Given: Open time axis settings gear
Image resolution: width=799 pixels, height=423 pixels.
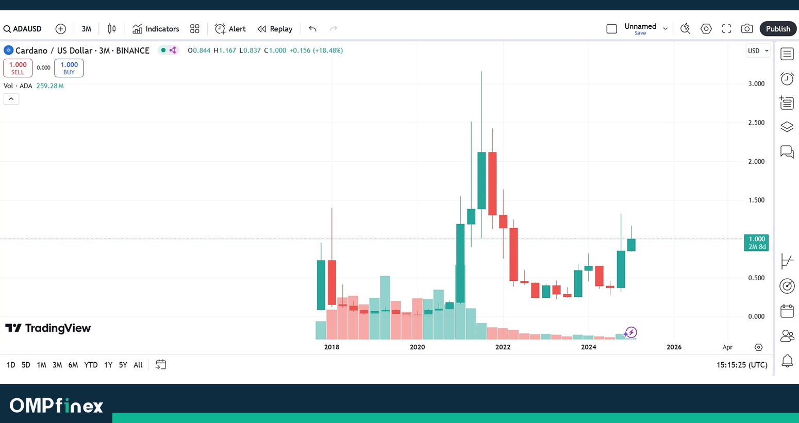Looking at the screenshot, I should pyautogui.click(x=758, y=347).
